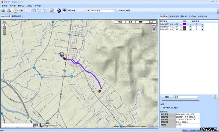The image size is (219, 132).
Task: Click the map search text field
Action: pos(17,125)
